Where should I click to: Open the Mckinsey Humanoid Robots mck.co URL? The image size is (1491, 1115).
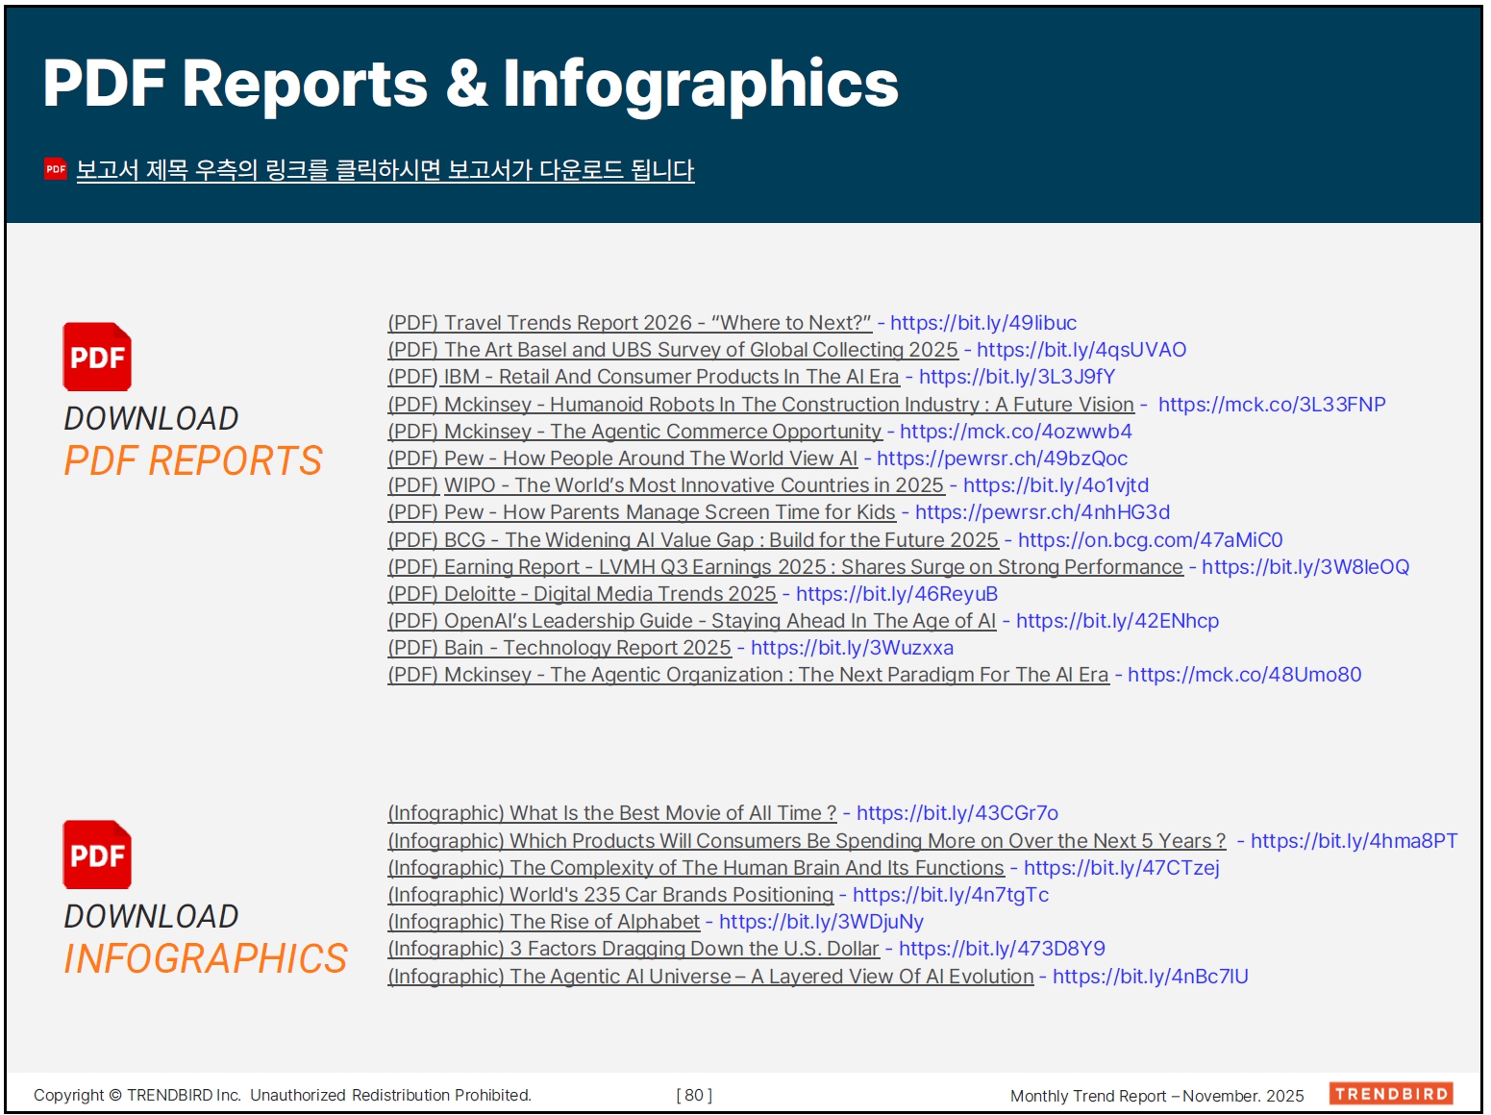point(1271,405)
